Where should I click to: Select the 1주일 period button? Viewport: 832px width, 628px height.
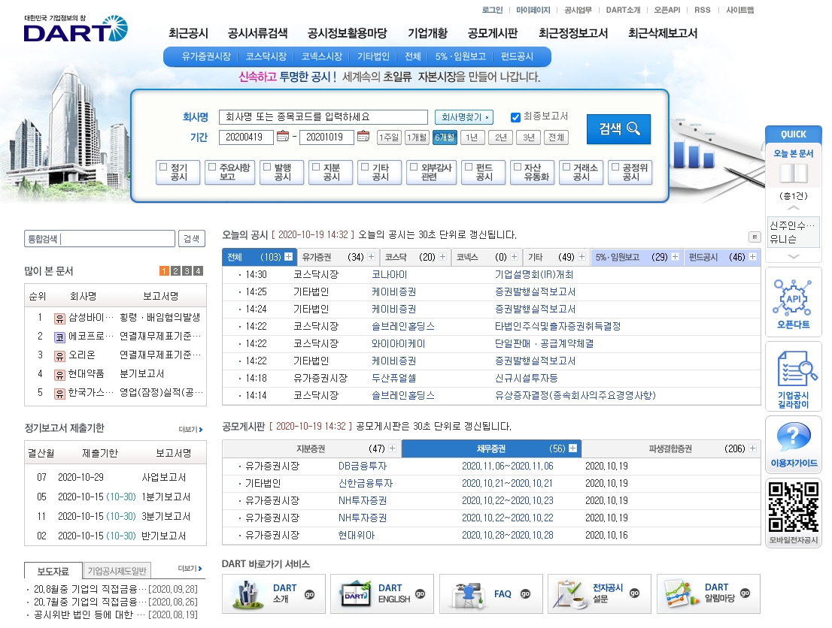389,137
